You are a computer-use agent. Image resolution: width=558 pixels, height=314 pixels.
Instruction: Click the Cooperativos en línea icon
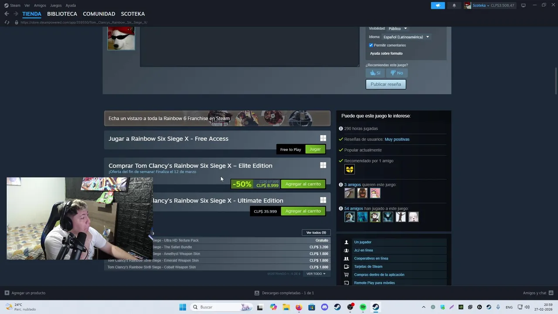point(346,258)
